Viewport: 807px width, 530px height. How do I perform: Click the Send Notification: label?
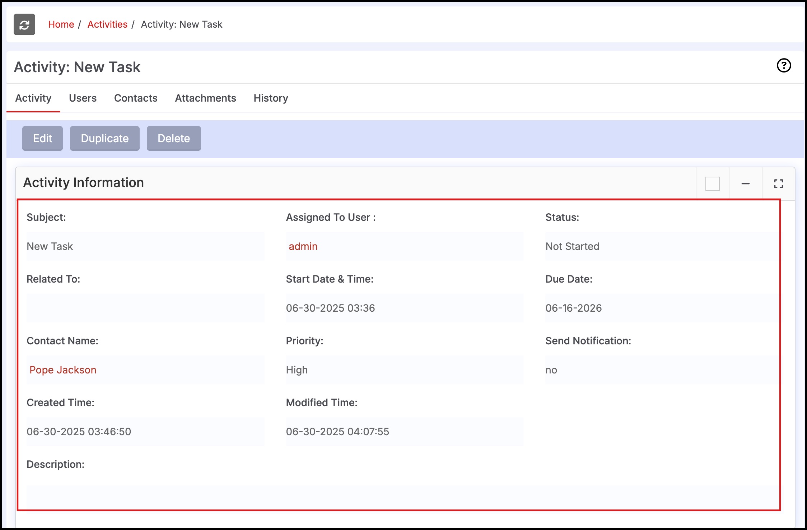(x=588, y=341)
